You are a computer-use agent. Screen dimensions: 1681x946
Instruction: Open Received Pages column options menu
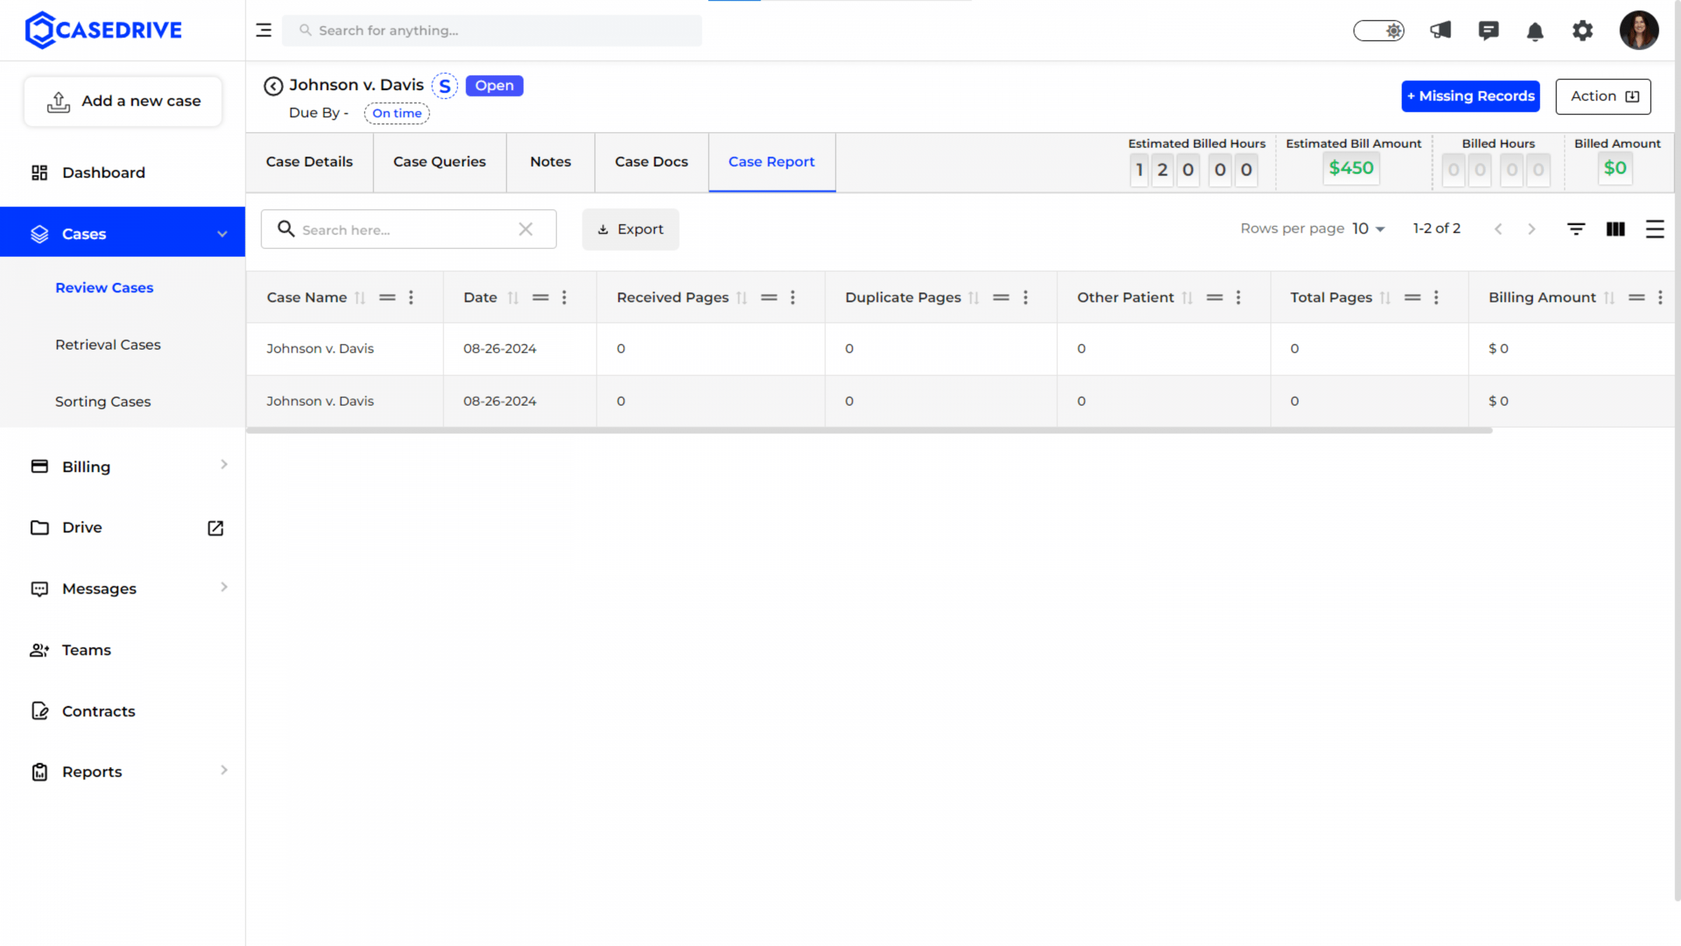[x=793, y=298]
